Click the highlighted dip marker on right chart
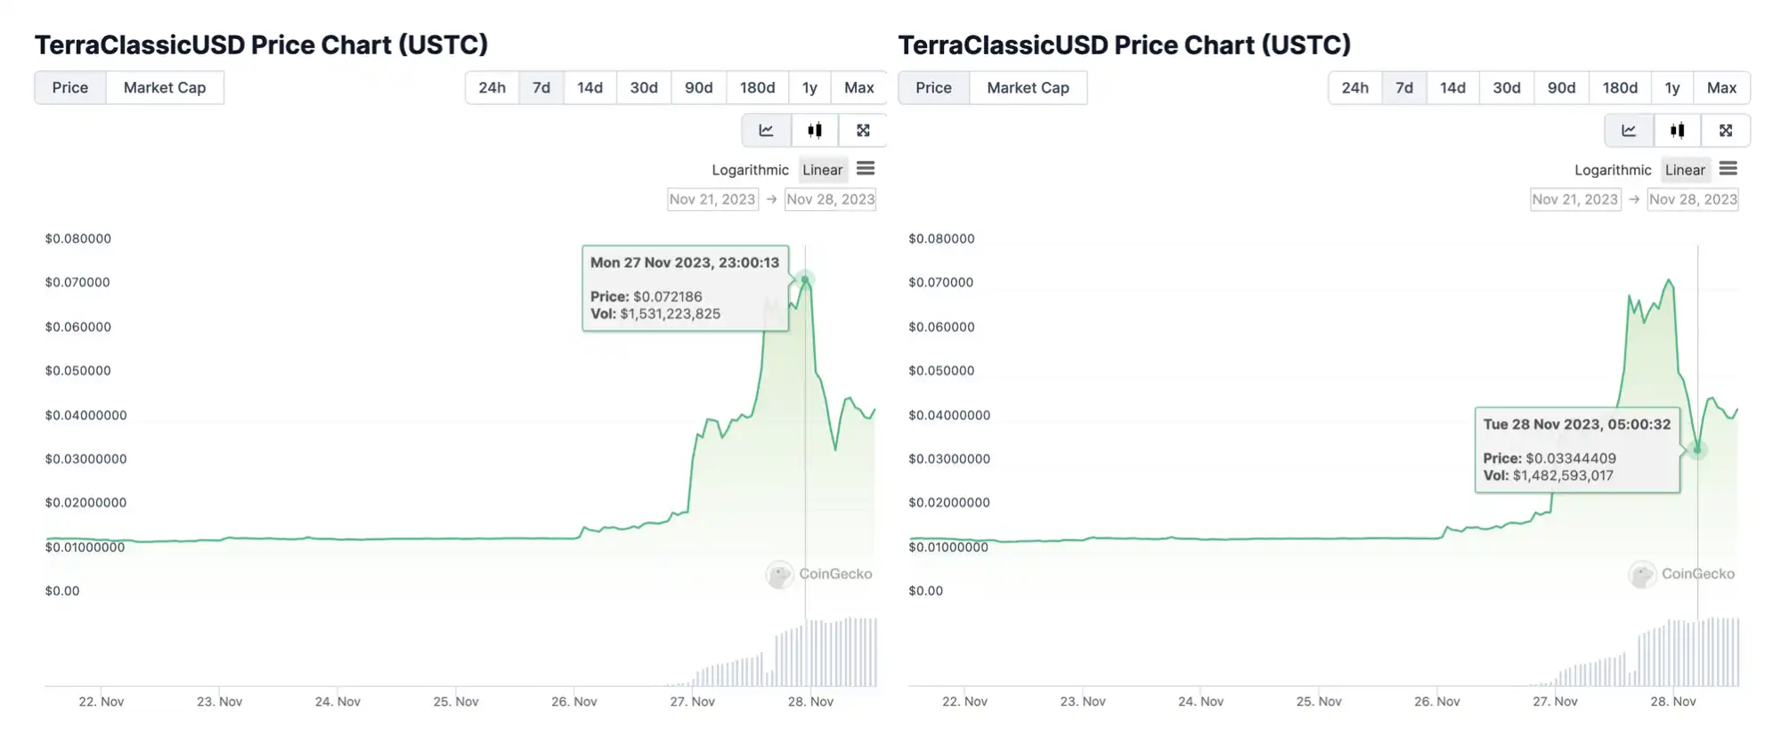The height and width of the screenshot is (735, 1781). click(x=1697, y=449)
